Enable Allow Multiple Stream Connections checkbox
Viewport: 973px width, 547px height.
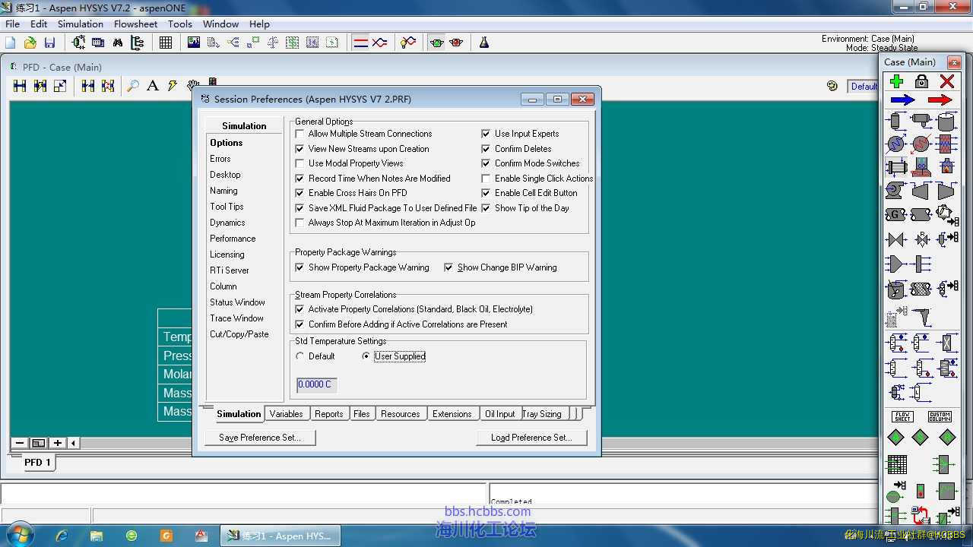300,134
